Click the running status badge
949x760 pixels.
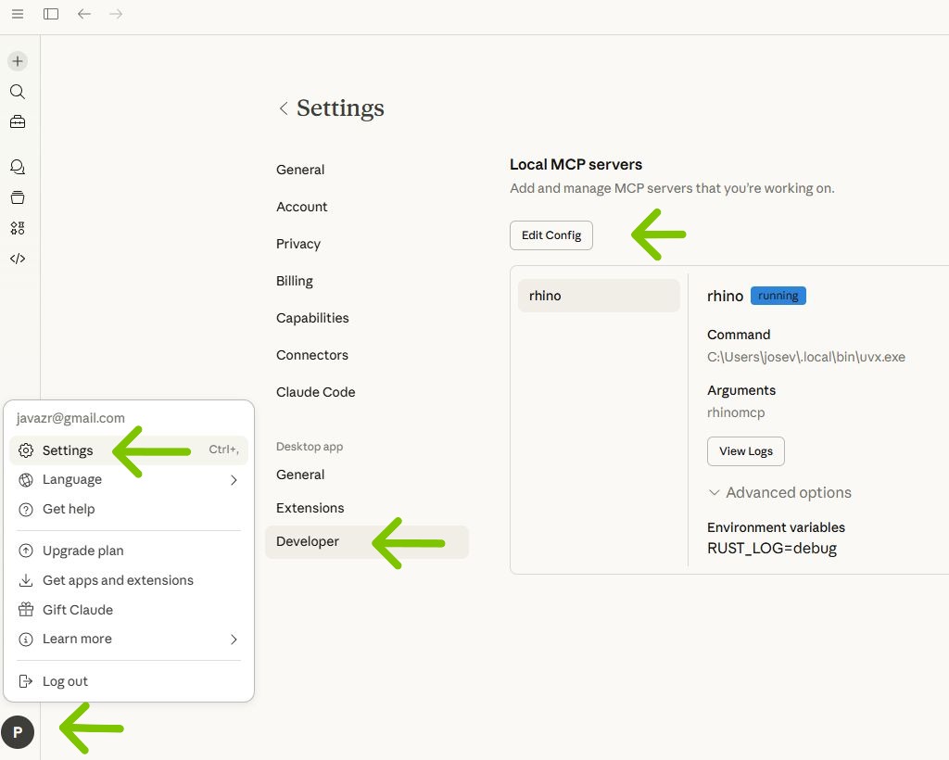778,295
